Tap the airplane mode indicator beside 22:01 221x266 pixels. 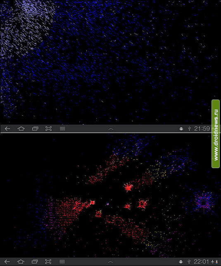(x=213, y=261)
